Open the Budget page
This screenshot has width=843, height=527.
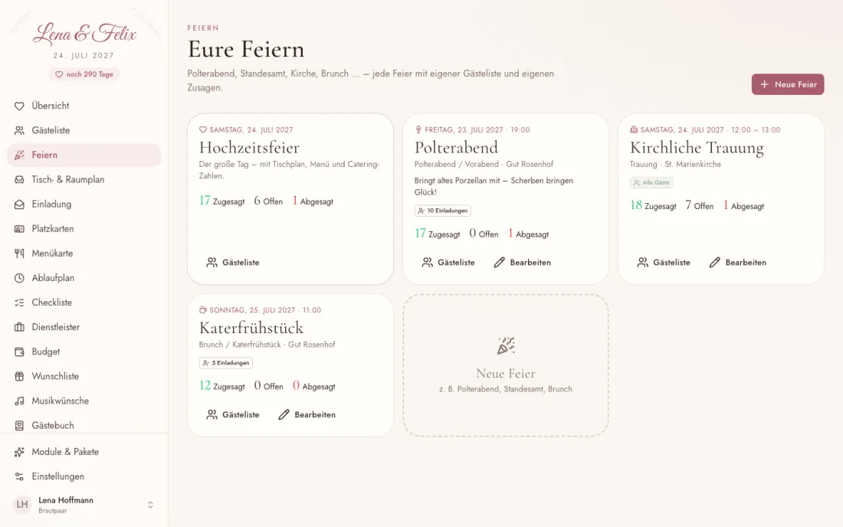(x=84, y=352)
